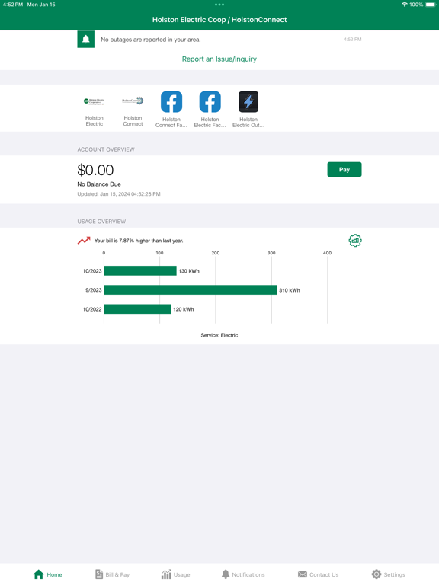Open Holston Electric Outage lightning icon
Viewport: 439px width, 585px height.
248,101
